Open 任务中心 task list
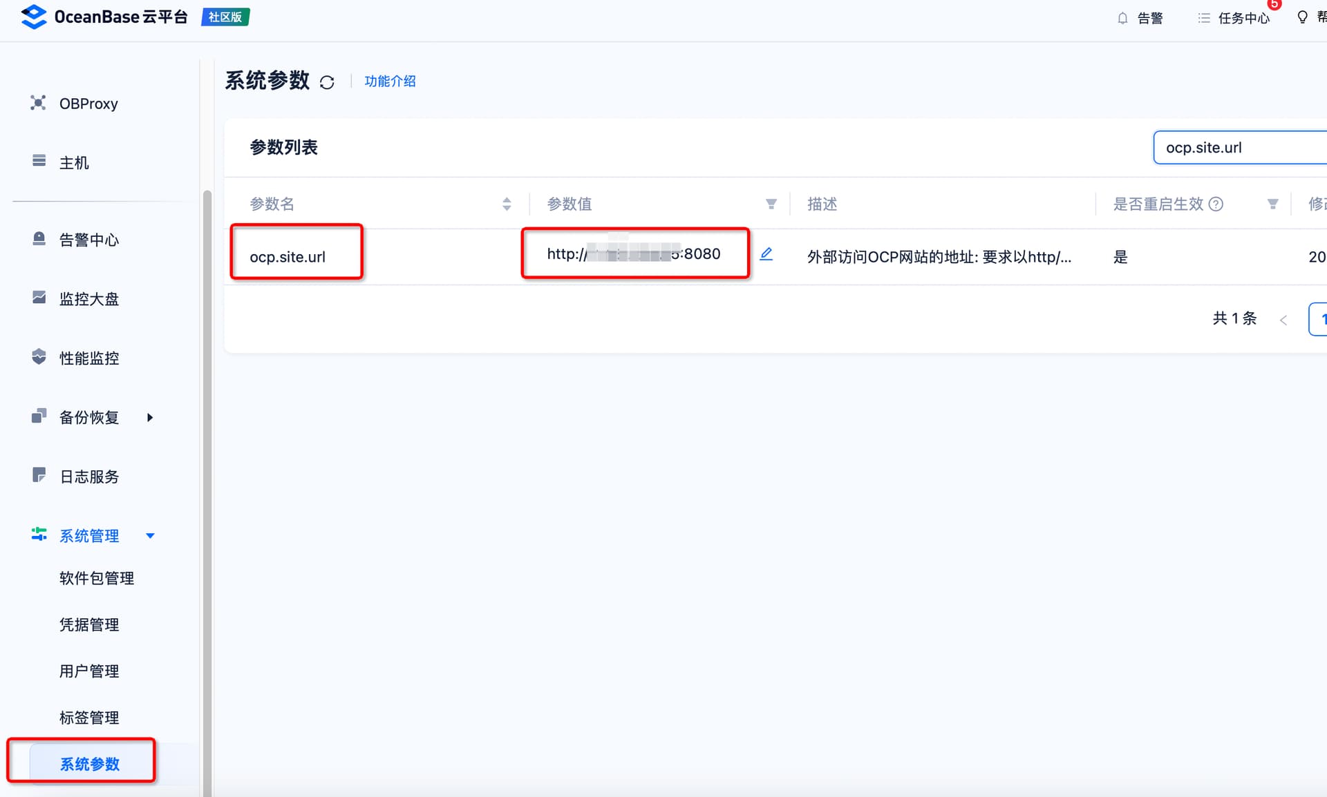Screen dimensions: 1327x797 [1234, 18]
